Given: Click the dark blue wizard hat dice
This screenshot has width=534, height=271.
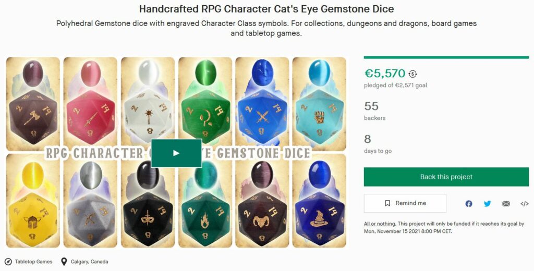Looking at the screenshot, I should coord(319,201).
